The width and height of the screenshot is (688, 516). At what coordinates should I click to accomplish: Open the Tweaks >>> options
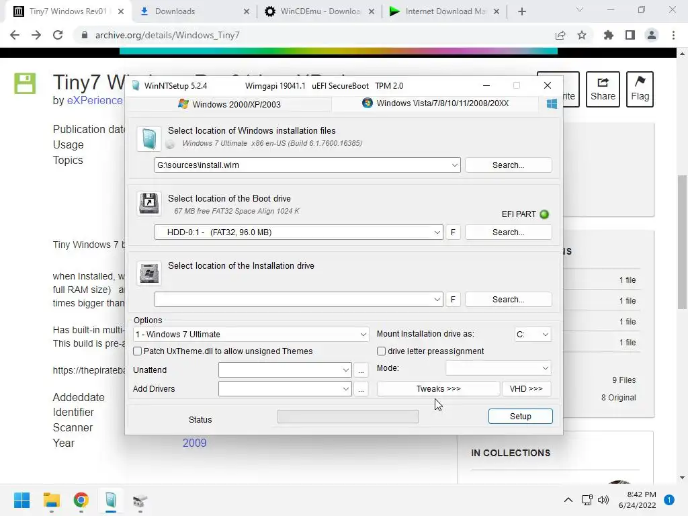pos(438,389)
